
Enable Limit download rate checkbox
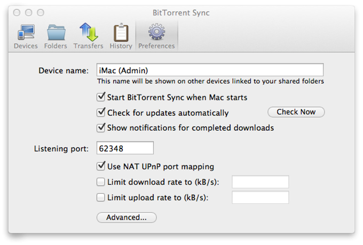(x=101, y=182)
